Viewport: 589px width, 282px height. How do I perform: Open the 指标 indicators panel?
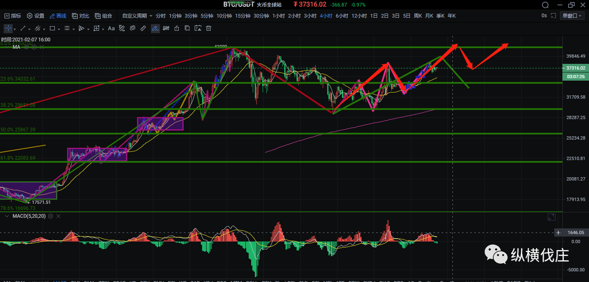(x=13, y=16)
